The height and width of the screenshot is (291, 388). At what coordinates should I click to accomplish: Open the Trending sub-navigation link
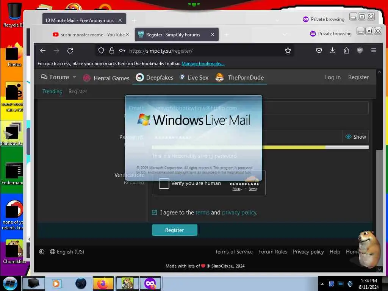point(52,91)
